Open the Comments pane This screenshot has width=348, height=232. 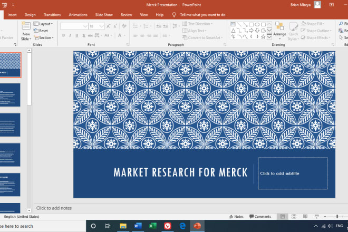pyautogui.click(x=260, y=217)
